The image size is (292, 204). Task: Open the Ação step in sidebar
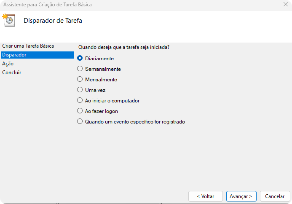(x=8, y=64)
